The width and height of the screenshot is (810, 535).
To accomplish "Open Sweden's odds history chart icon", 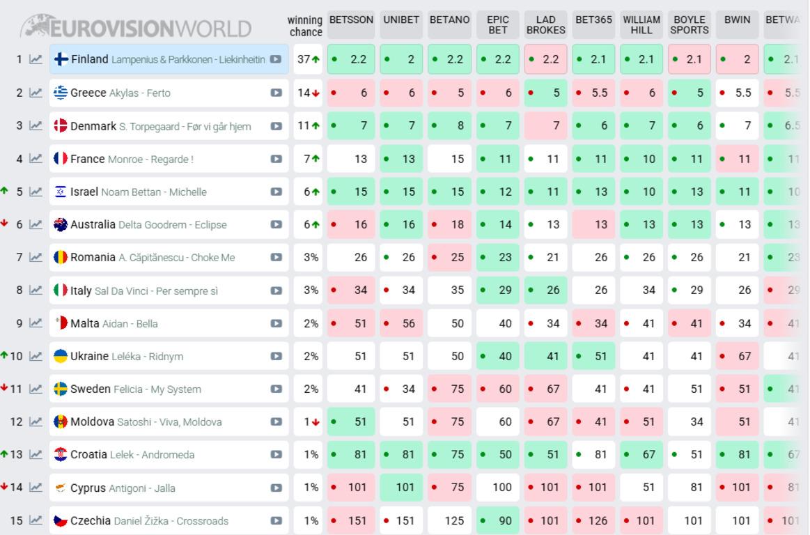I will pyautogui.click(x=36, y=389).
